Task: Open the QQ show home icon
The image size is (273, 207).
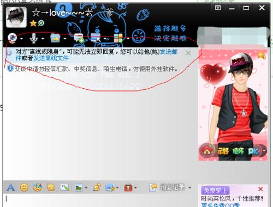Action: coord(206,151)
